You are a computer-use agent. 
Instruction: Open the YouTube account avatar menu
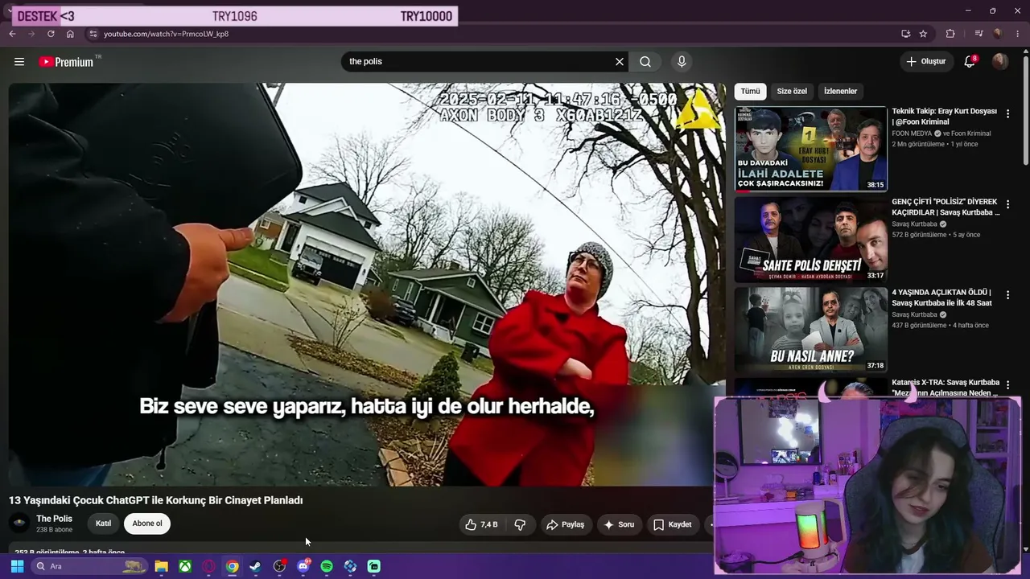(x=1000, y=62)
